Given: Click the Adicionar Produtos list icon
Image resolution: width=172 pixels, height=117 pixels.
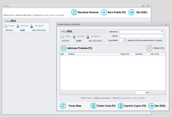Looking at the screenshot, I should [x=64, y=48].
